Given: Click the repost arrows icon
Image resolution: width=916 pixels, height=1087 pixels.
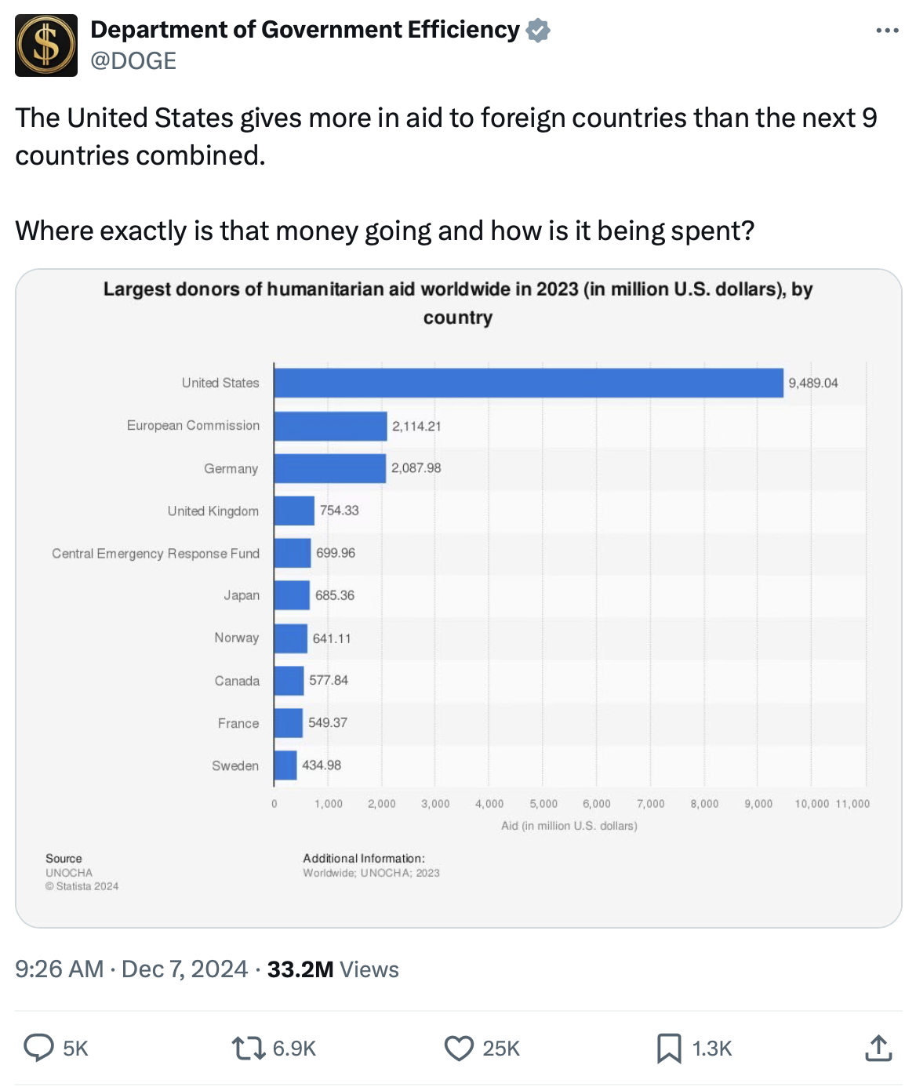Looking at the screenshot, I should (249, 1048).
